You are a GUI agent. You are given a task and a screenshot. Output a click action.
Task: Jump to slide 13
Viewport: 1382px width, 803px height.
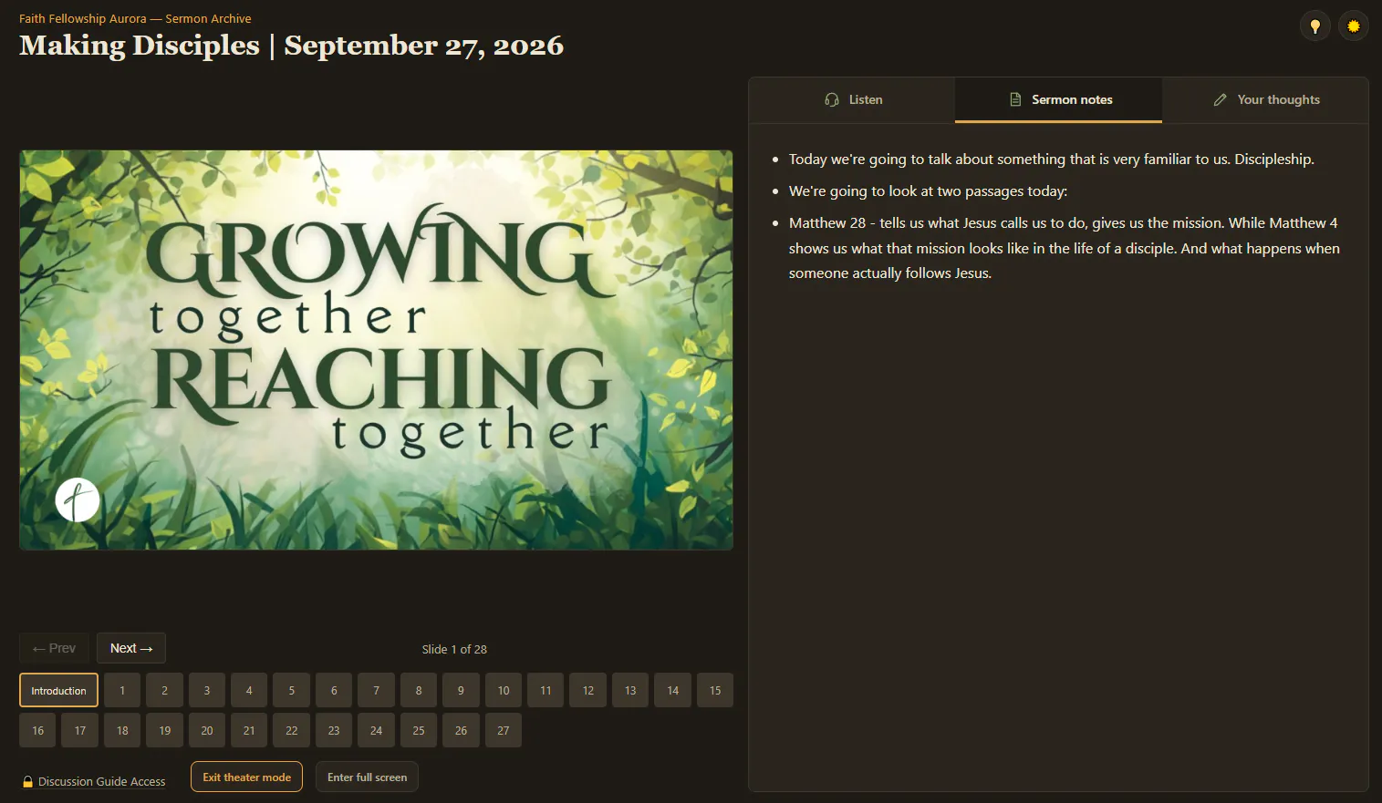630,690
